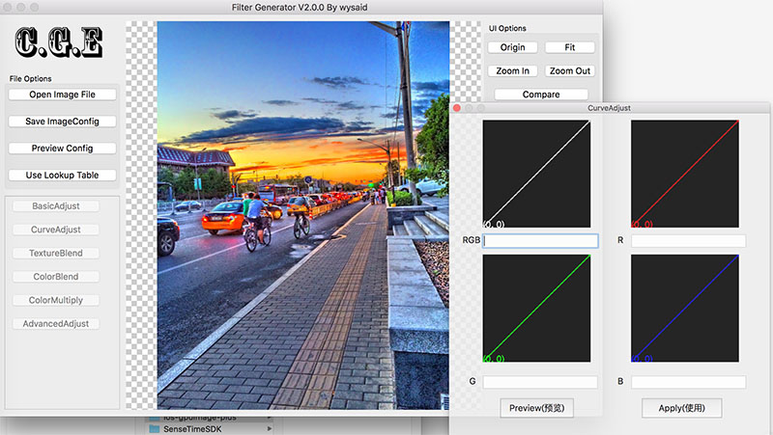Image resolution: width=773 pixels, height=435 pixels.
Task: Open the CurveAdjust filter
Action: coord(56,230)
